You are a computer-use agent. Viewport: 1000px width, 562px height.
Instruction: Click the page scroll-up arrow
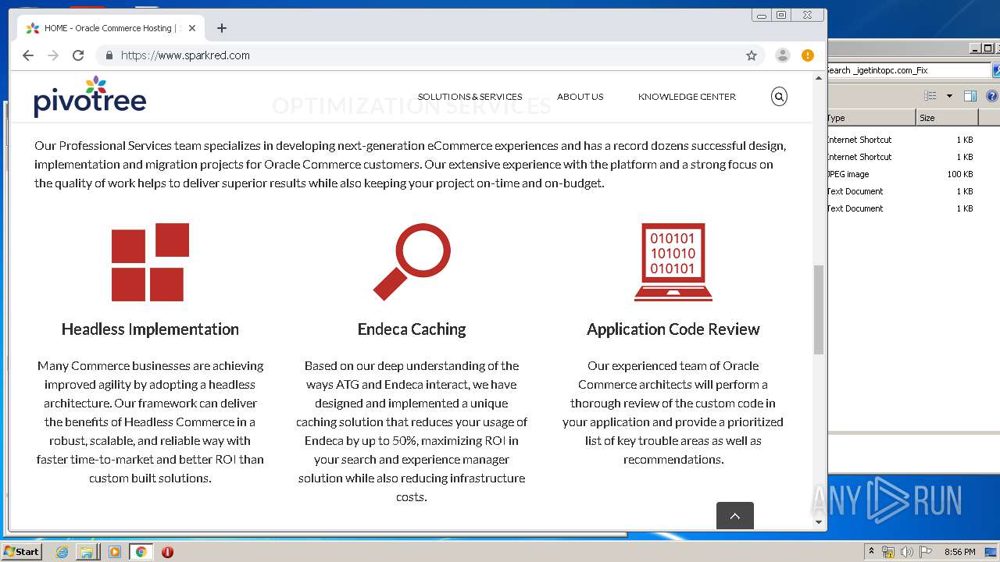point(819,77)
